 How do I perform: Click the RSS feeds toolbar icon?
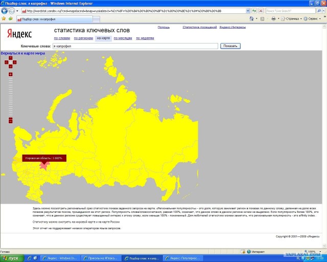pyautogui.click(x=262, y=19)
